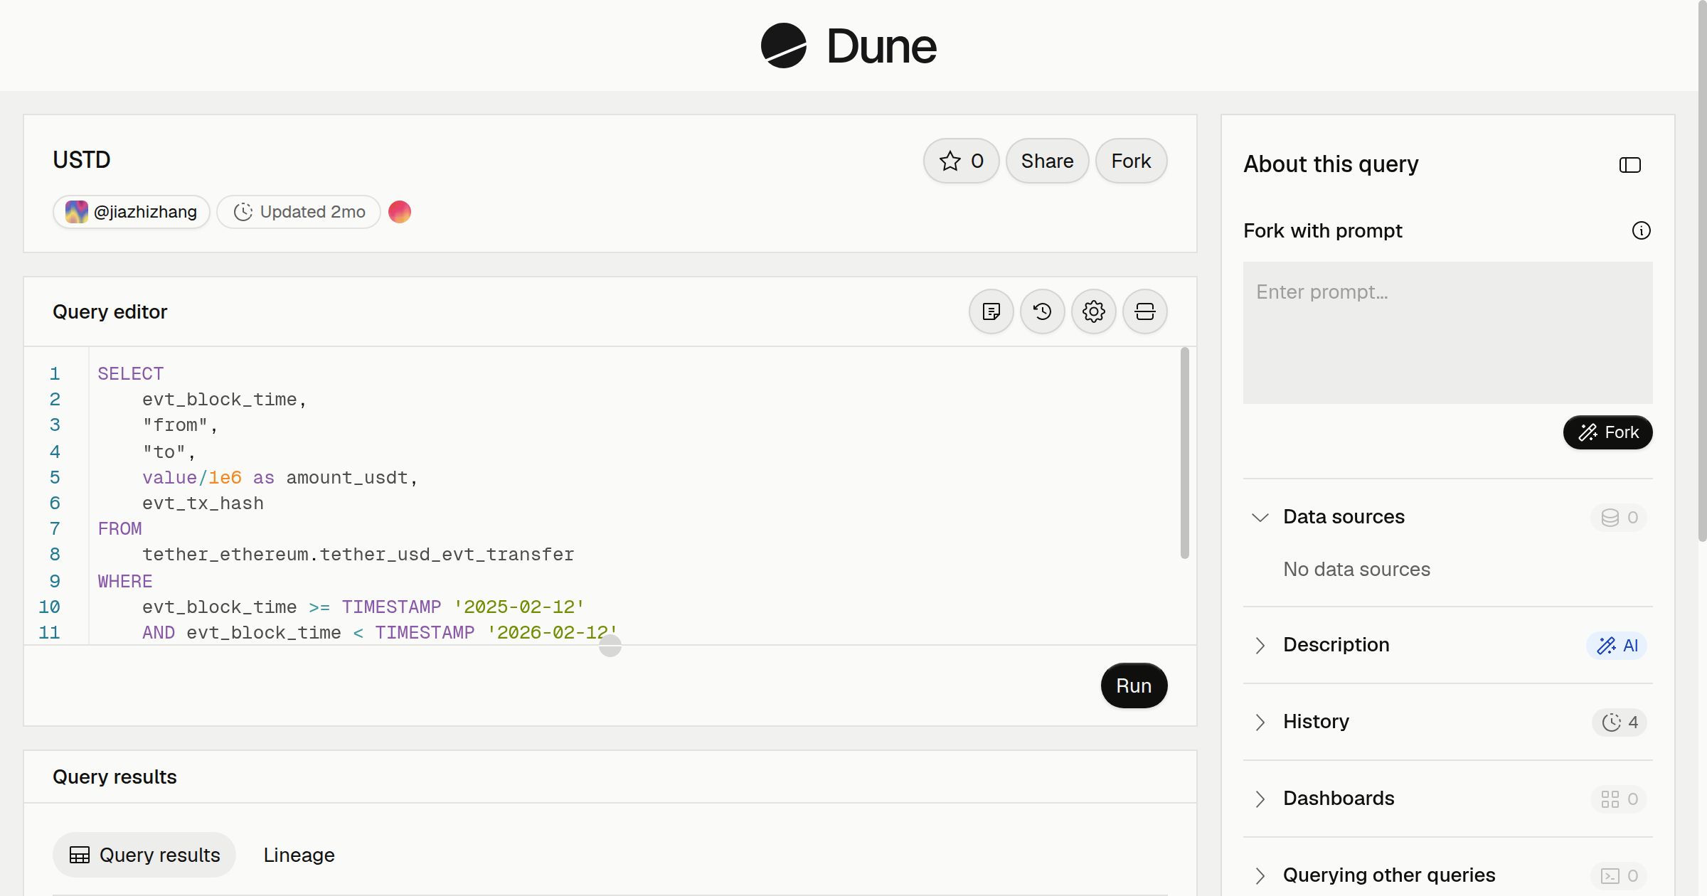Open query editor settings gear
1707x896 pixels.
[x=1093, y=311]
